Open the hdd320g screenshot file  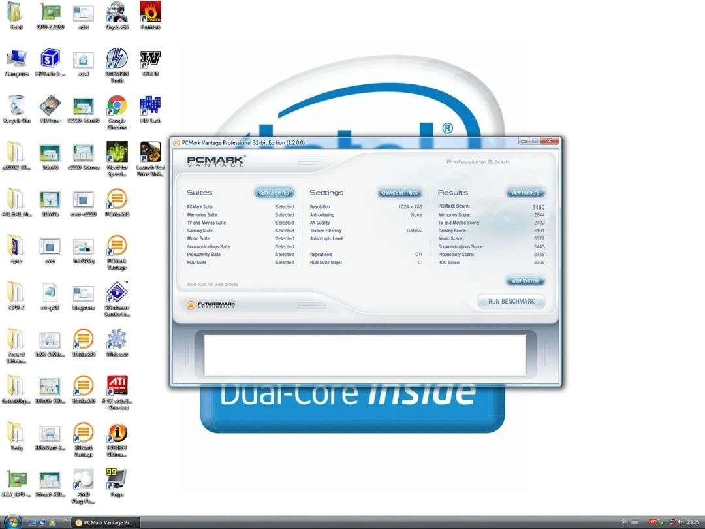point(84,249)
